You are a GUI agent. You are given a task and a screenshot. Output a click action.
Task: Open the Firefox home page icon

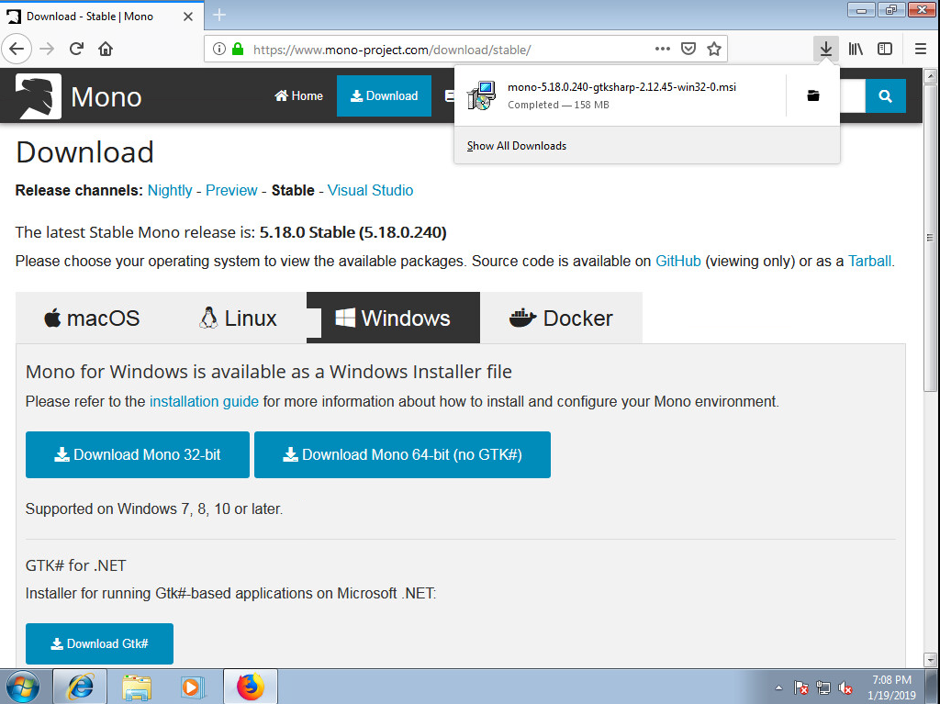pyautogui.click(x=106, y=49)
